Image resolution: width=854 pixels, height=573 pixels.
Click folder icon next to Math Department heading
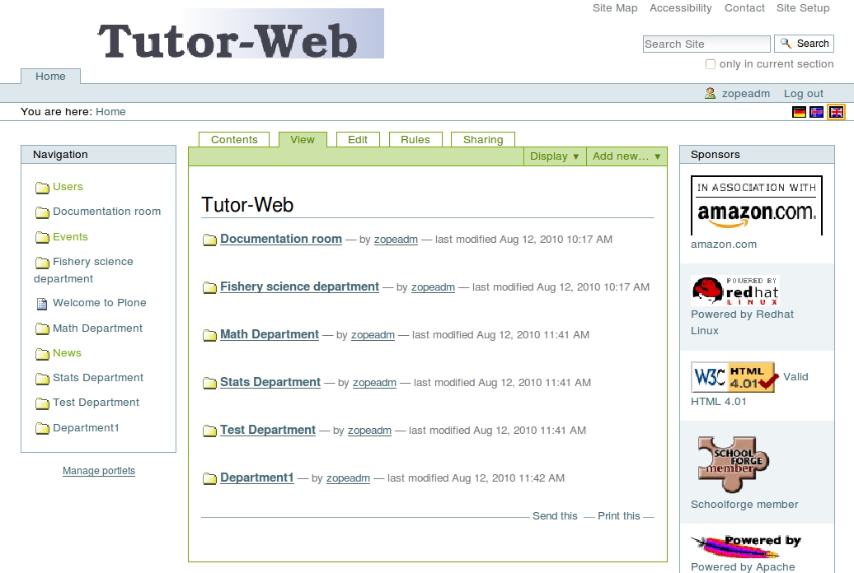(x=209, y=336)
